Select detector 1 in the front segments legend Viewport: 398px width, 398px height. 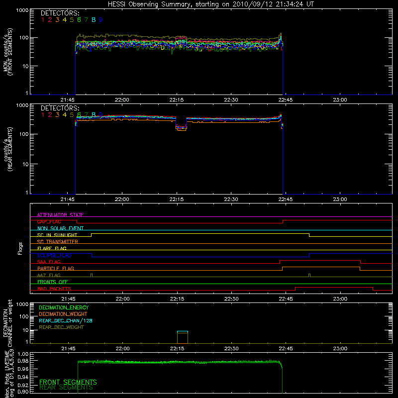[x=43, y=20]
